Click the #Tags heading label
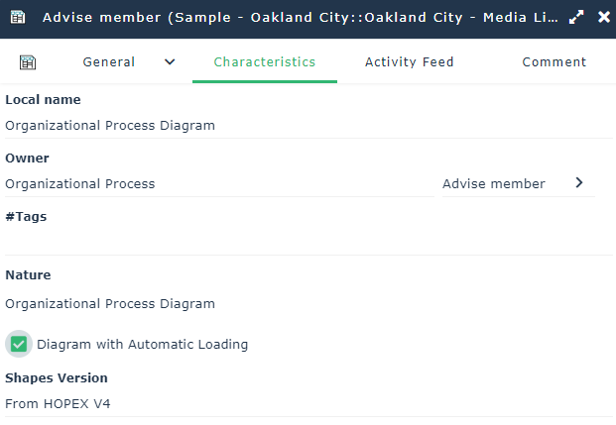 [x=26, y=217]
